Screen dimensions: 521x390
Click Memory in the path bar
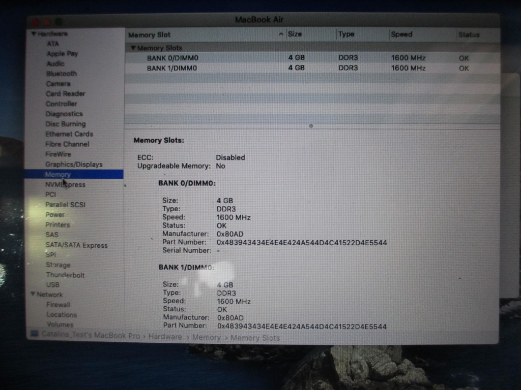tap(207, 338)
